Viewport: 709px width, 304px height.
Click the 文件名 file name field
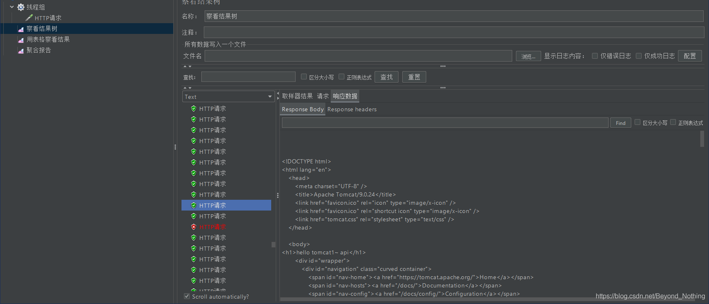358,56
